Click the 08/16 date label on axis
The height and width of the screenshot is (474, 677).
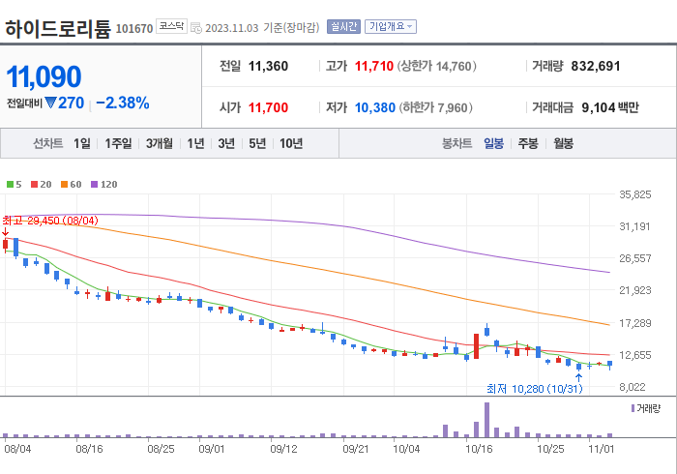pos(89,449)
